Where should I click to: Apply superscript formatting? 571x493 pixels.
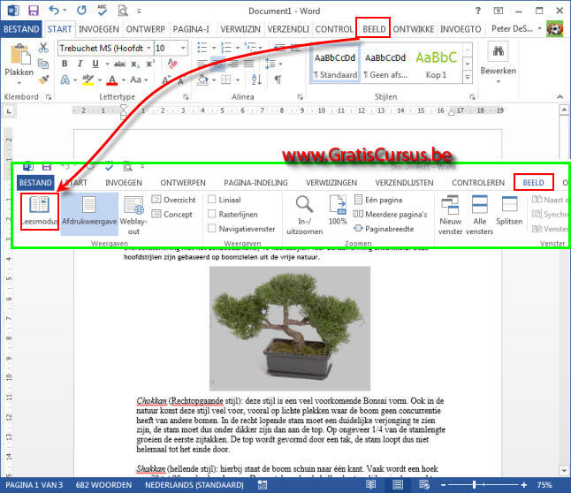point(150,64)
